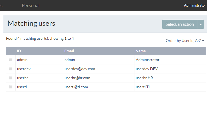The width and height of the screenshot is (207, 120).
Task: Open the Administrator account menu
Action: (195, 5)
